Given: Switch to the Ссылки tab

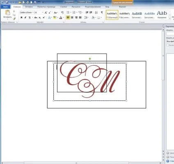Looking at the screenshot, I should [64, 7].
